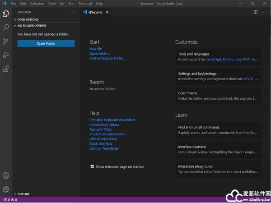Open the Find and run all commands card

[x=218, y=130]
